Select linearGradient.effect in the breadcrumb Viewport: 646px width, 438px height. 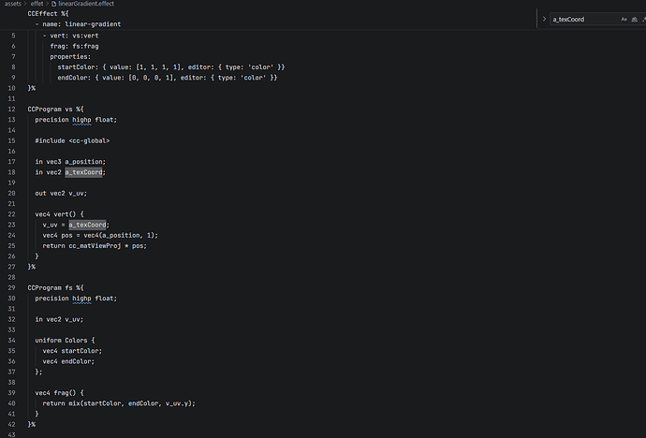pyautogui.click(x=86, y=4)
